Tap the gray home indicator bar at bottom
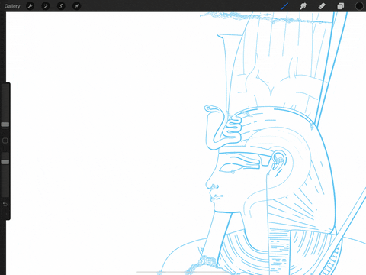The width and height of the screenshot is (366, 275). [183, 272]
